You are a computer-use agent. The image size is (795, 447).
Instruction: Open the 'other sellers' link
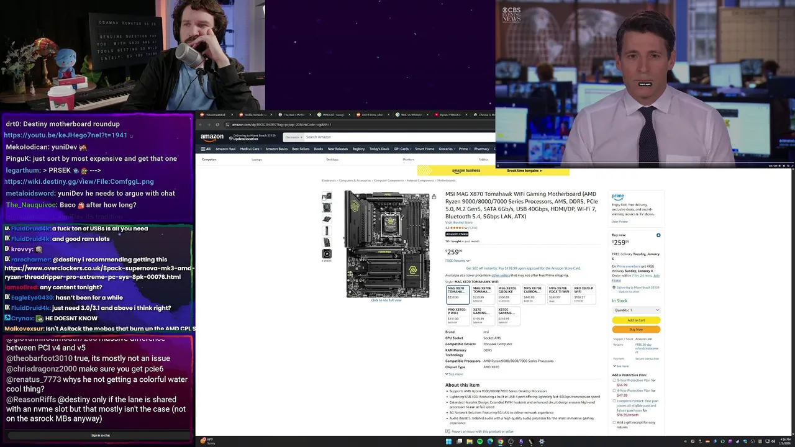point(500,275)
